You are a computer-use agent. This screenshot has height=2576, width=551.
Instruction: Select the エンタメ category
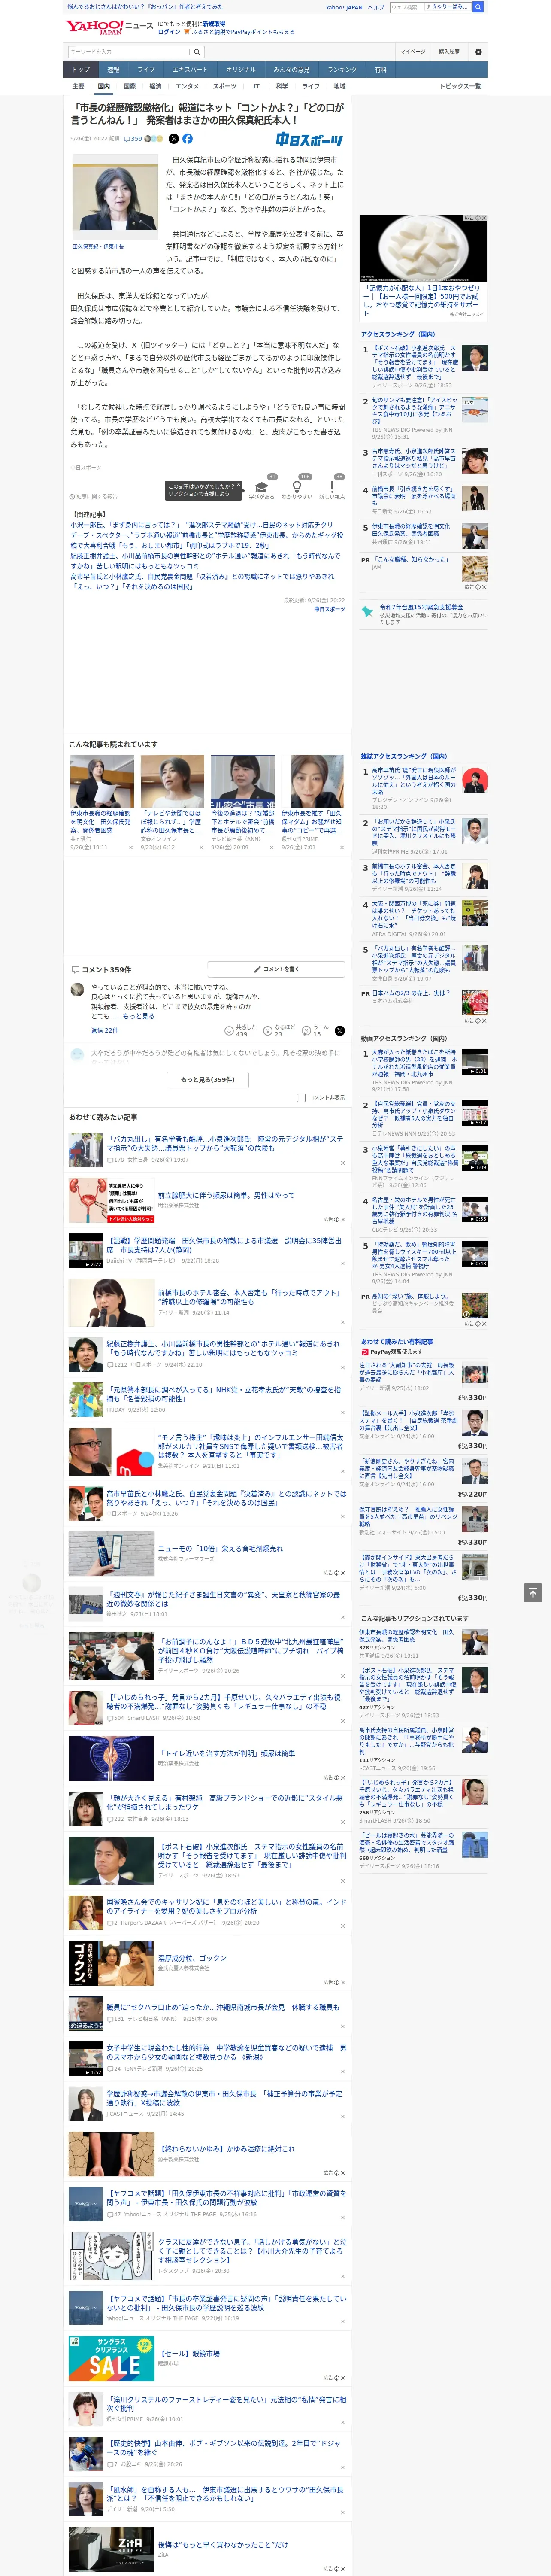187,86
